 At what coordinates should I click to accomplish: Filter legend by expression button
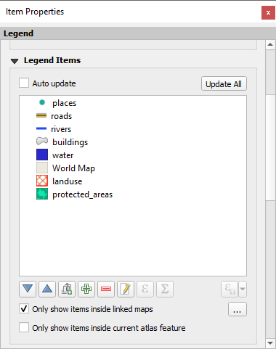(230, 289)
